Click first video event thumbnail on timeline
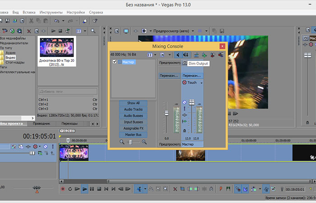Screen dimensions: 316x203 74,152
